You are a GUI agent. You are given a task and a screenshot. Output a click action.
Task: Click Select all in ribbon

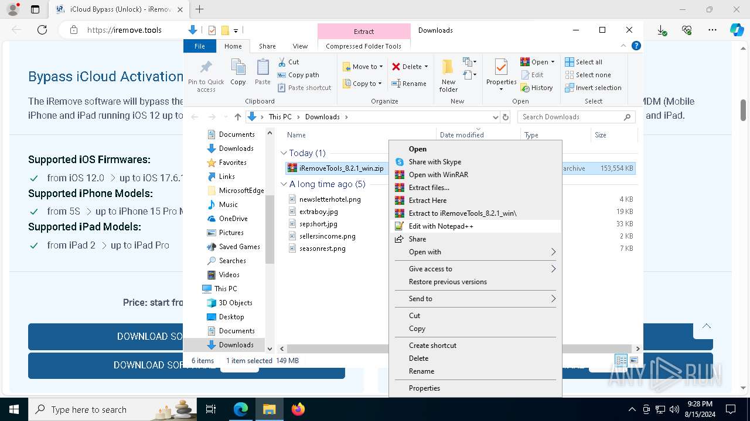(584, 62)
